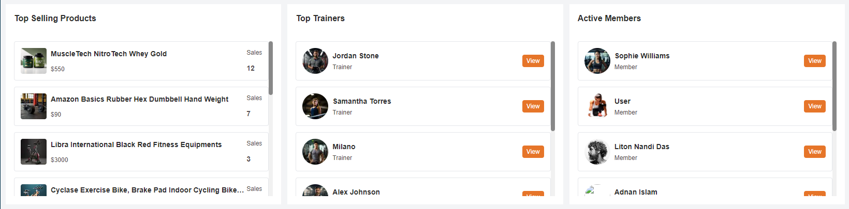The height and width of the screenshot is (209, 849).
Task: Click the avatar for member User
Action: (597, 106)
